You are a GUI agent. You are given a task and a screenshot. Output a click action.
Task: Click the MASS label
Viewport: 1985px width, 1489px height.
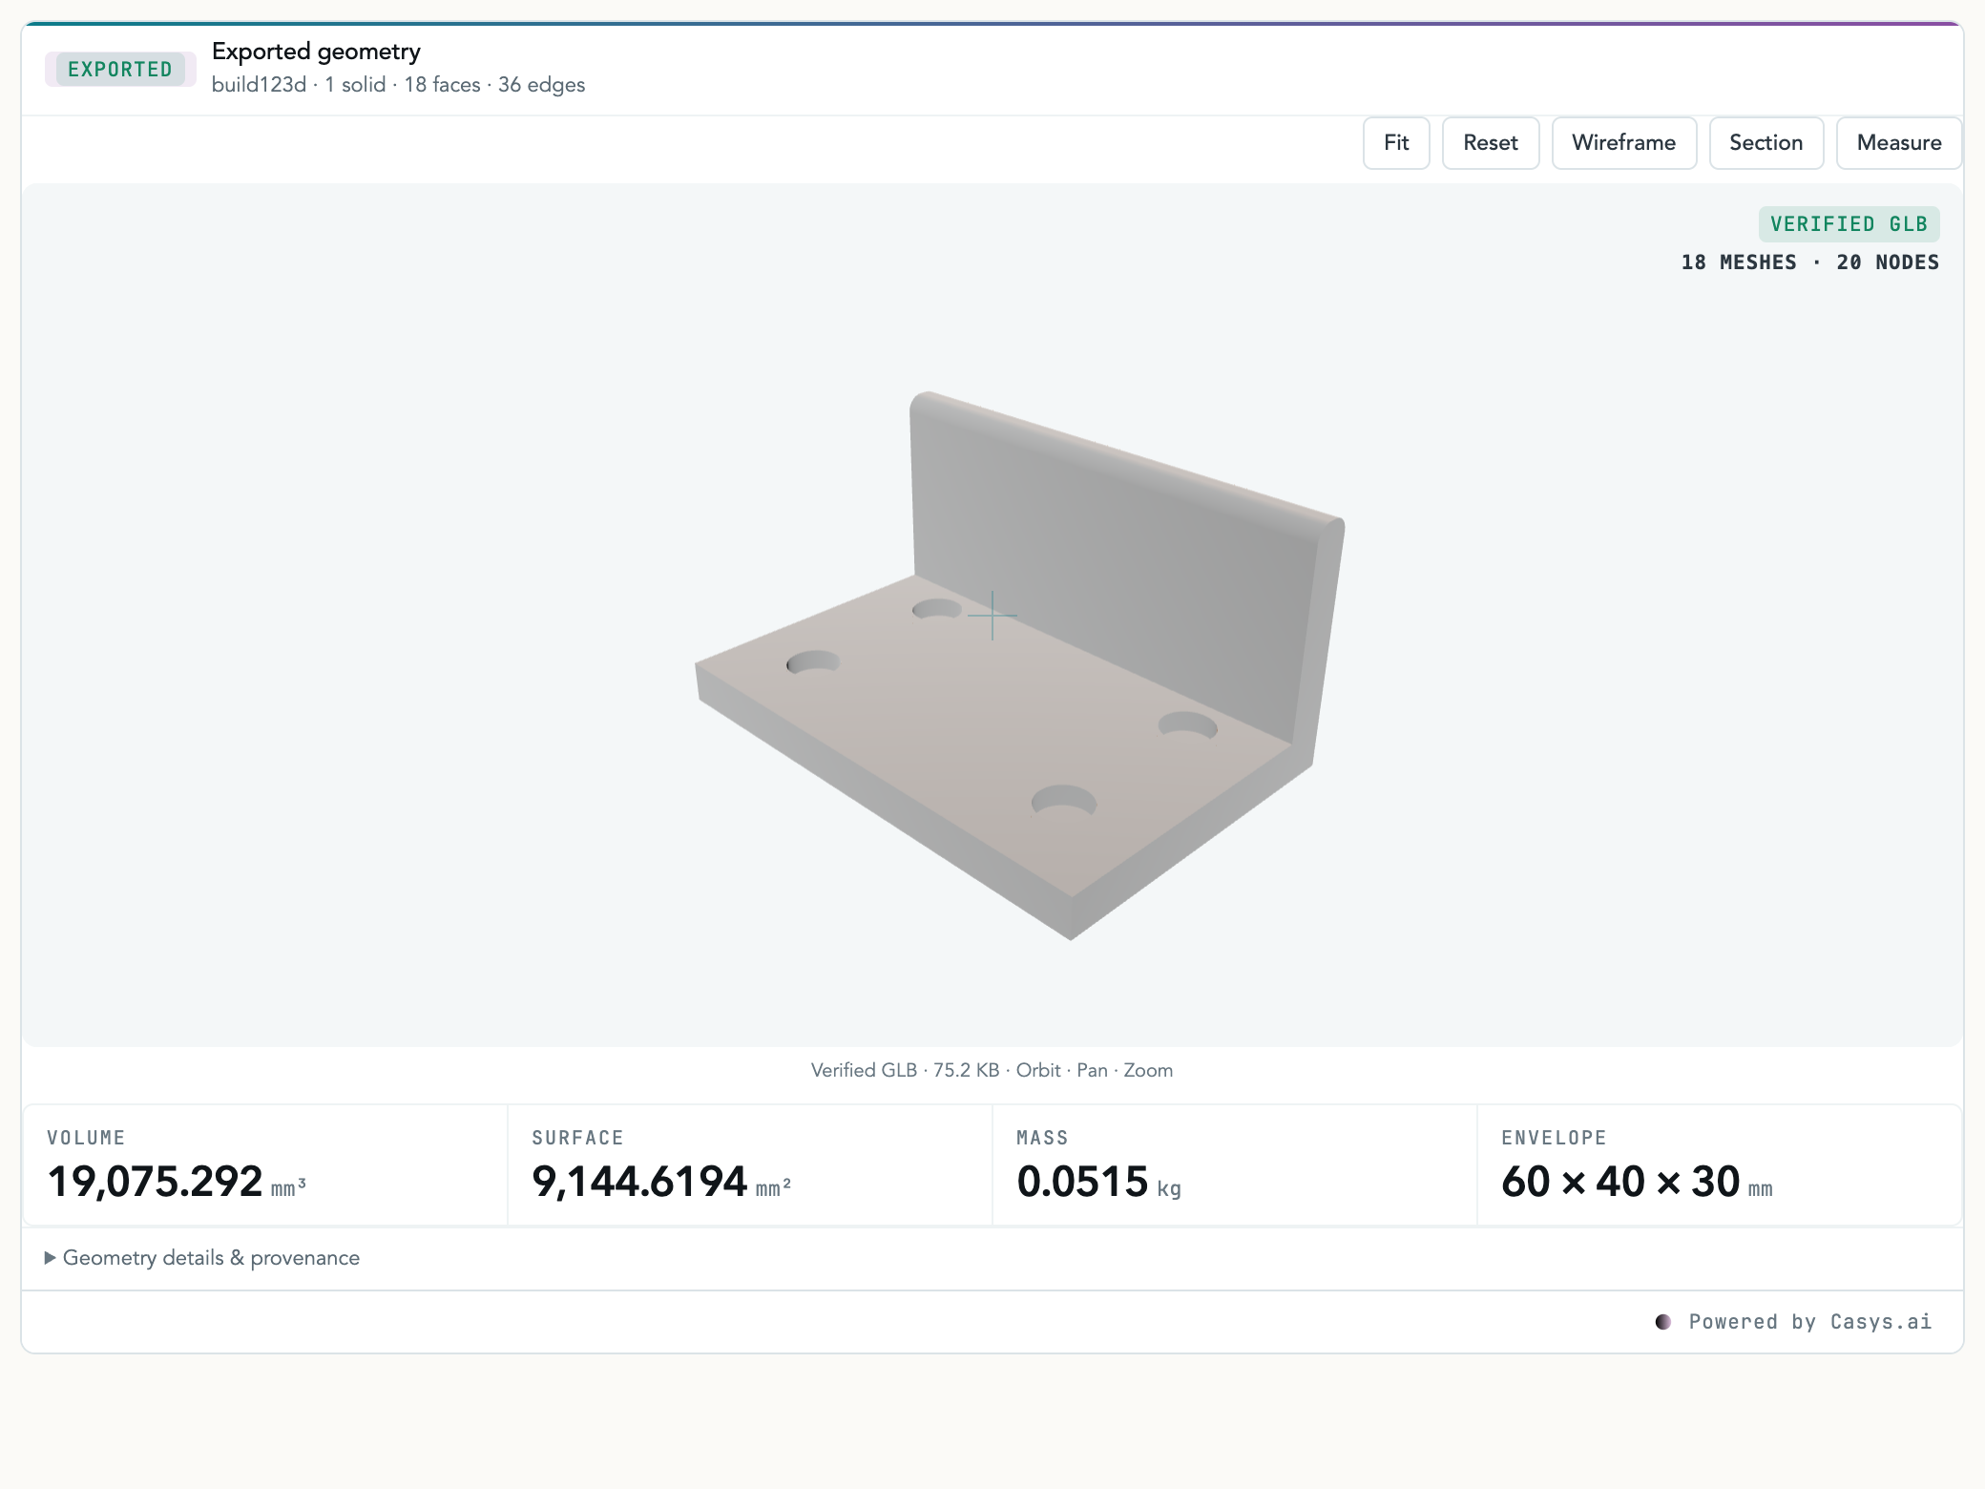point(1042,1138)
